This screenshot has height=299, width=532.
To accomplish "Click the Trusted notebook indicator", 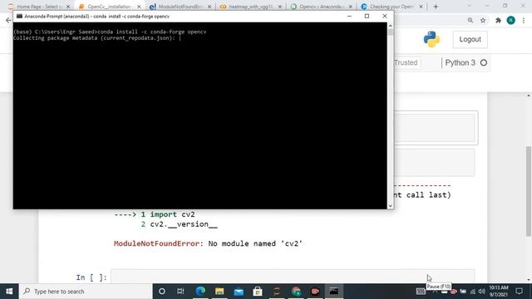I will pyautogui.click(x=406, y=63).
